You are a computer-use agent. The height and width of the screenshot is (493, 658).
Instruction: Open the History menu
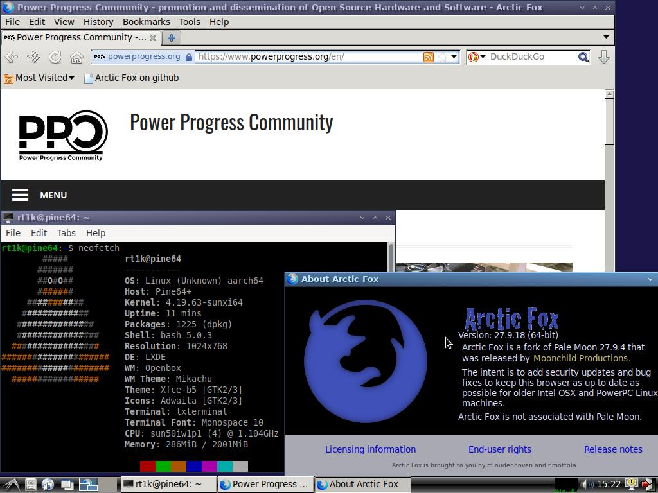[x=98, y=22]
